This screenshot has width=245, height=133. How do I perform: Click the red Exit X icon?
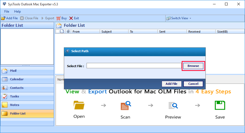point(71,18)
